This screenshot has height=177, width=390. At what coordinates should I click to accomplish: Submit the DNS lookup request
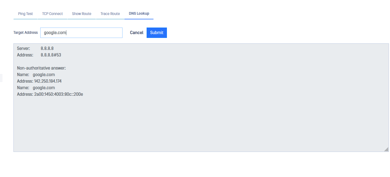coord(157,33)
